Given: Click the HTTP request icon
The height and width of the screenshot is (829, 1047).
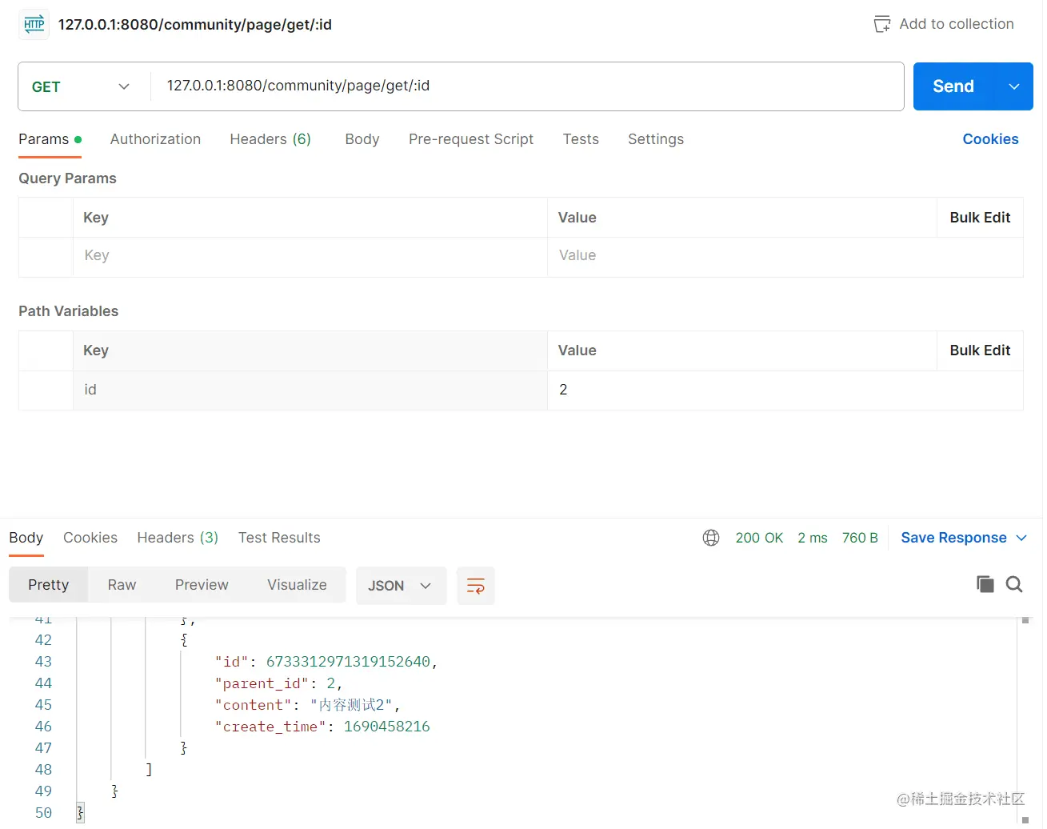Looking at the screenshot, I should 34,24.
